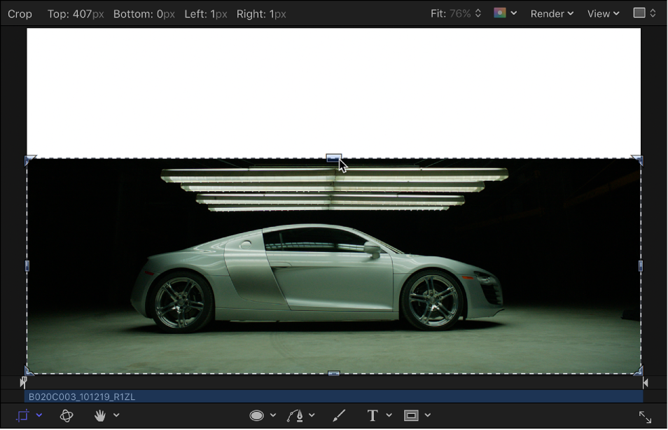668x430 pixels.
Task: Click the top center crop handle
Action: [x=333, y=159]
